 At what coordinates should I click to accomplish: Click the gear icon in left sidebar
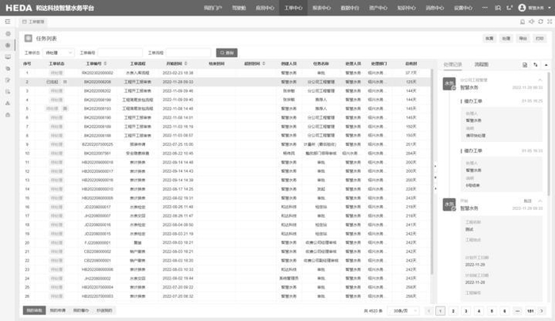click(8, 33)
